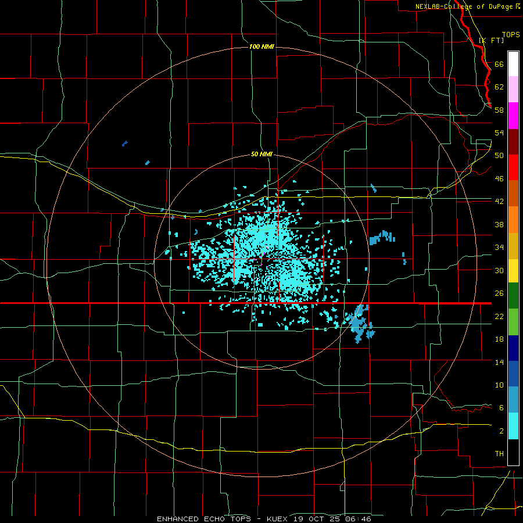Click the [K FT] legend units label
Screen dimensions: 523x523
(x=492, y=40)
